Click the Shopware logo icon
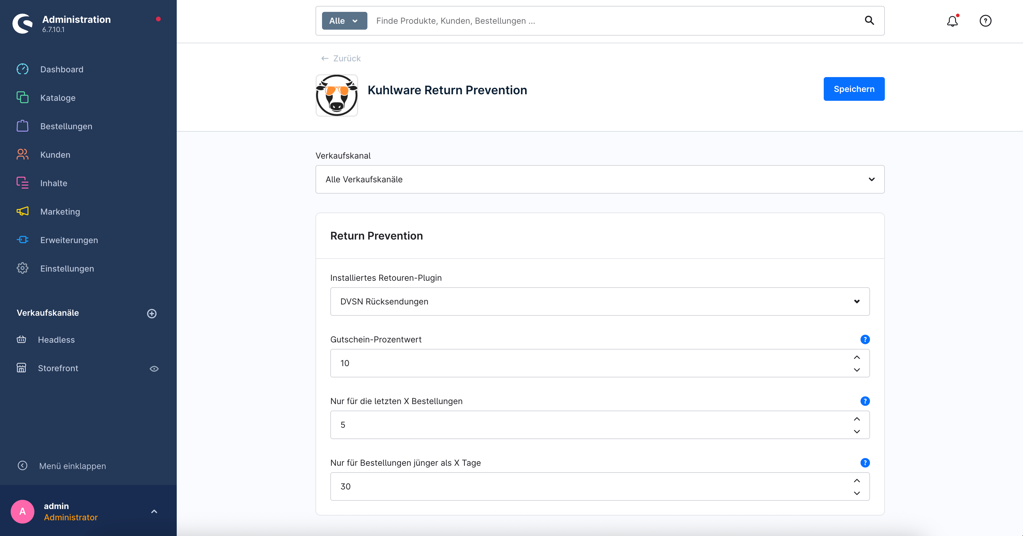The width and height of the screenshot is (1023, 536). pyautogui.click(x=23, y=24)
